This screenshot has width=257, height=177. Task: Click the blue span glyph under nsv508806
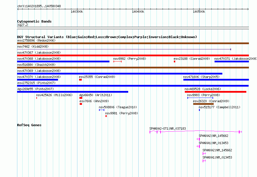click(x=102, y=110)
